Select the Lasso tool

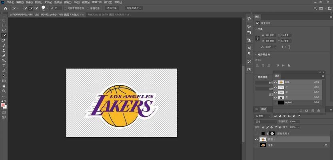[4, 30]
